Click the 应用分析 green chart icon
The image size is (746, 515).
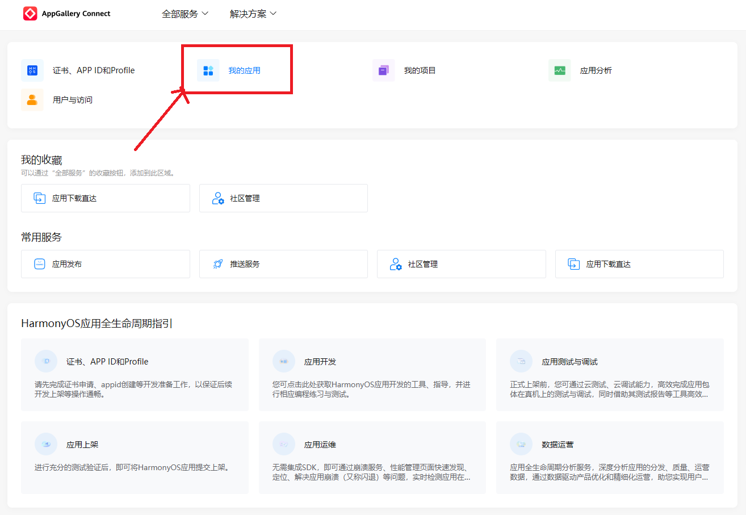560,70
